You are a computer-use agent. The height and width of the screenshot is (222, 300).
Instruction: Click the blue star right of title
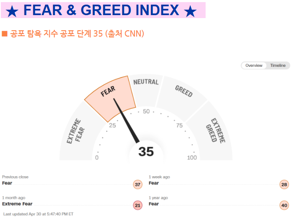coord(190,11)
